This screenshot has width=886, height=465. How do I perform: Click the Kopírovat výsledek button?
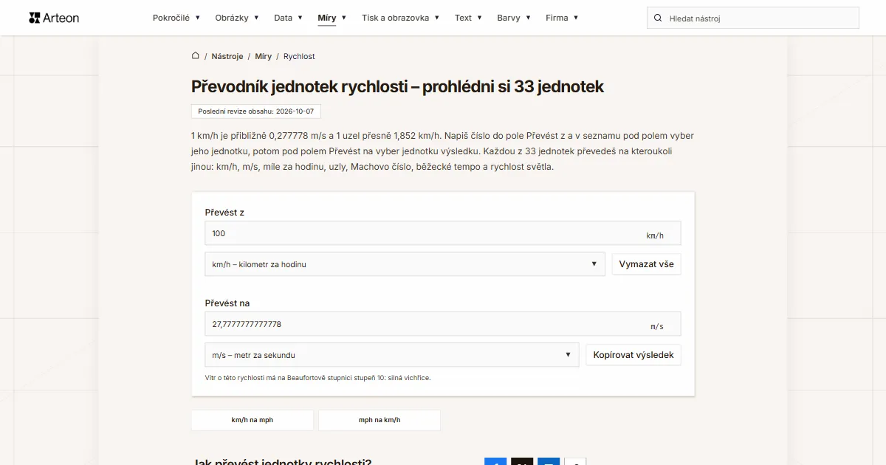click(x=633, y=355)
